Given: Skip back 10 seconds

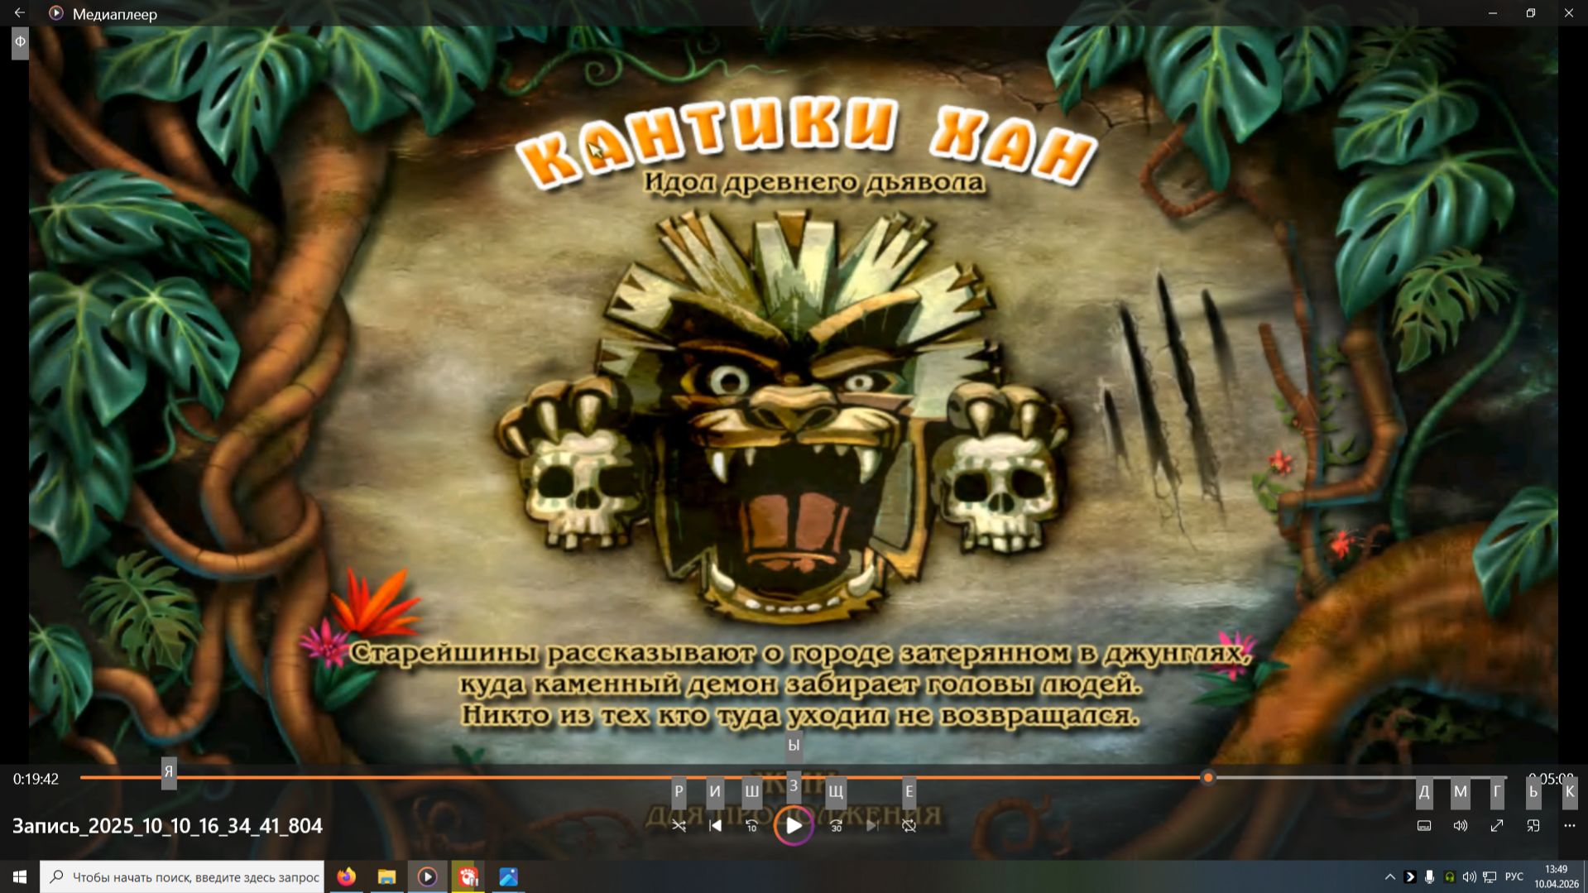Looking at the screenshot, I should pyautogui.click(x=751, y=826).
